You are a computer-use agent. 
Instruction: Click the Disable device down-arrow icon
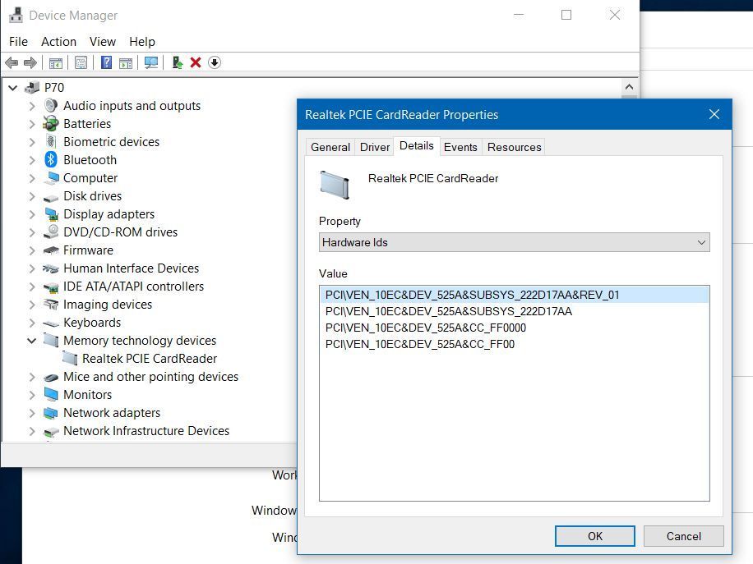tap(215, 63)
